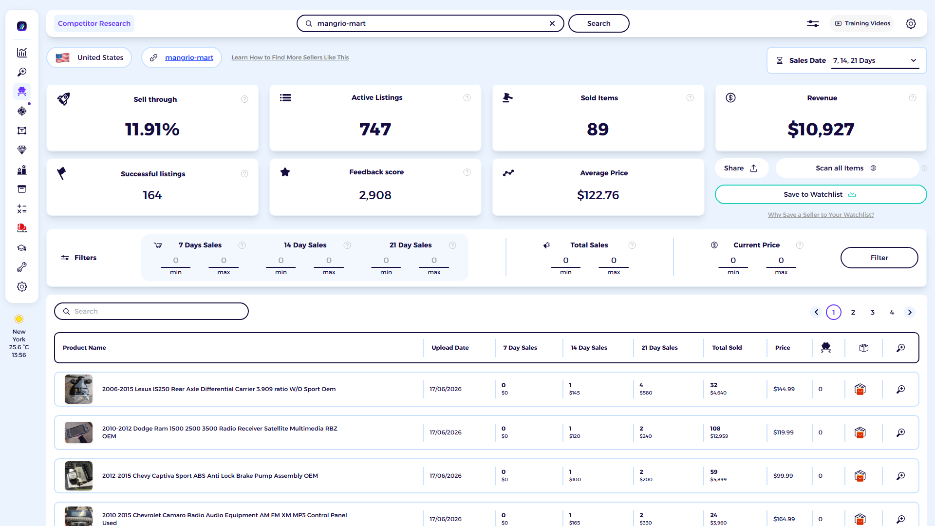Save seller to Watchlist
This screenshot has height=526, width=935.
tap(821, 194)
